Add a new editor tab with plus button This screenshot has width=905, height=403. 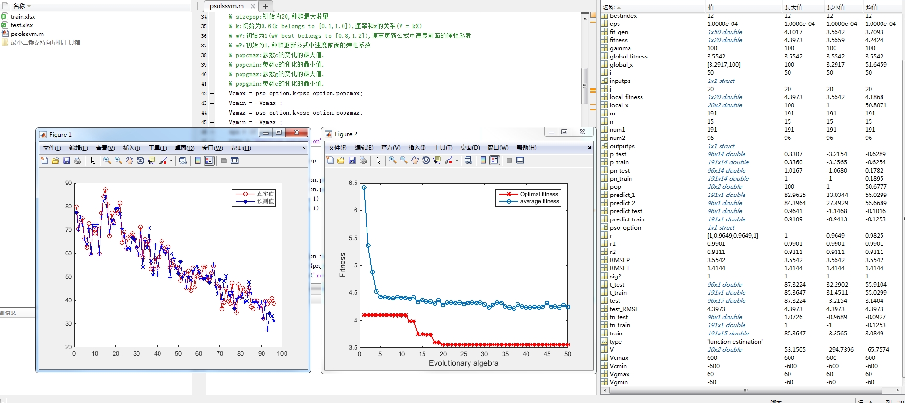tap(266, 6)
